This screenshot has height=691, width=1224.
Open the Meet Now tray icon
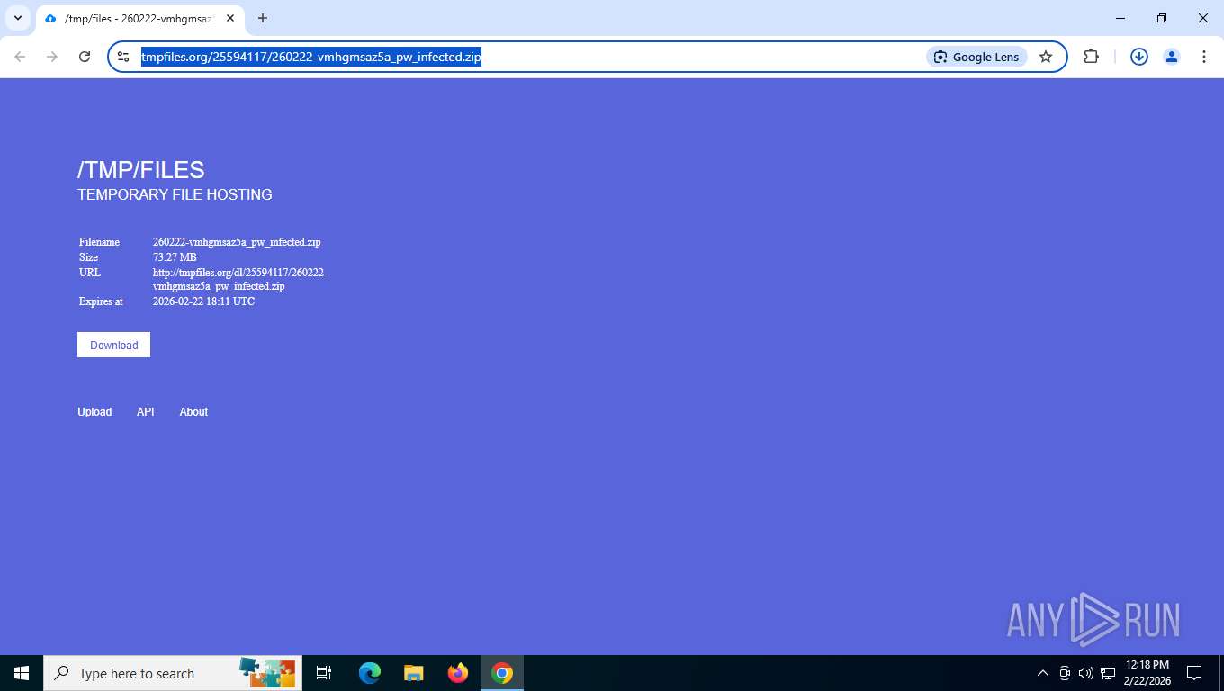tap(1065, 673)
